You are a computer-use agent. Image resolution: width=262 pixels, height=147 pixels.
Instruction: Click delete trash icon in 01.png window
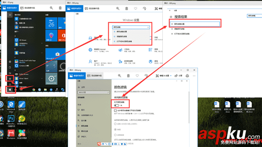[x=60, y=8]
